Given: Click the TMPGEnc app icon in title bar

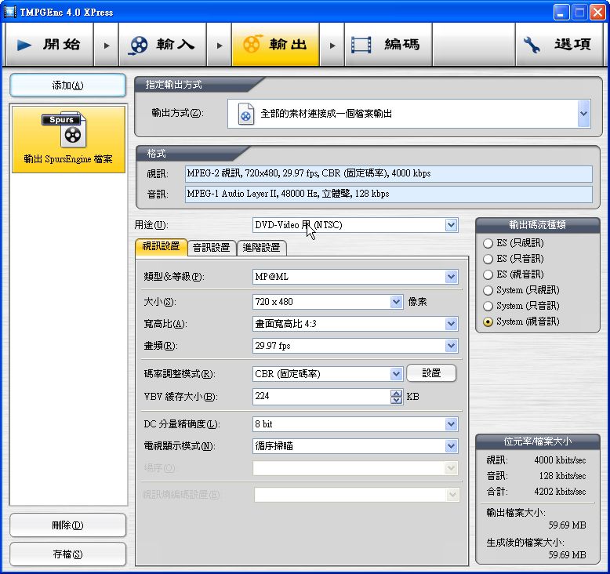Looking at the screenshot, I should click(x=10, y=12).
